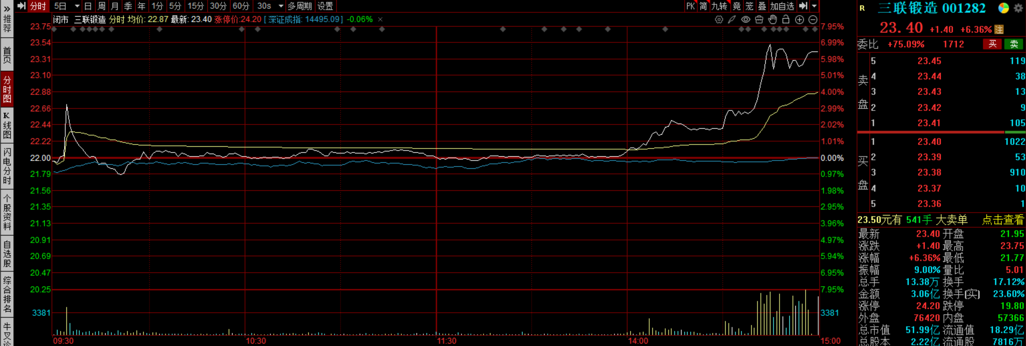Click the toolbox briefcase icon
This screenshot has height=346, width=1026.
(x=759, y=19)
